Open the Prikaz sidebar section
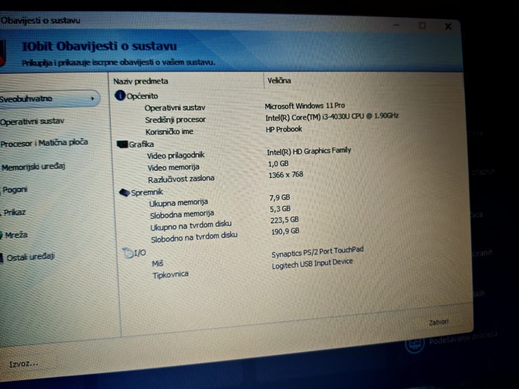This screenshot has height=389, width=519. pyautogui.click(x=15, y=213)
